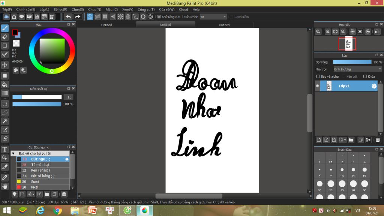Image resolution: width=384 pixels, height=216 pixels.
Task: Select the rectangular Selection tool
Action: pyautogui.click(x=5, y=104)
